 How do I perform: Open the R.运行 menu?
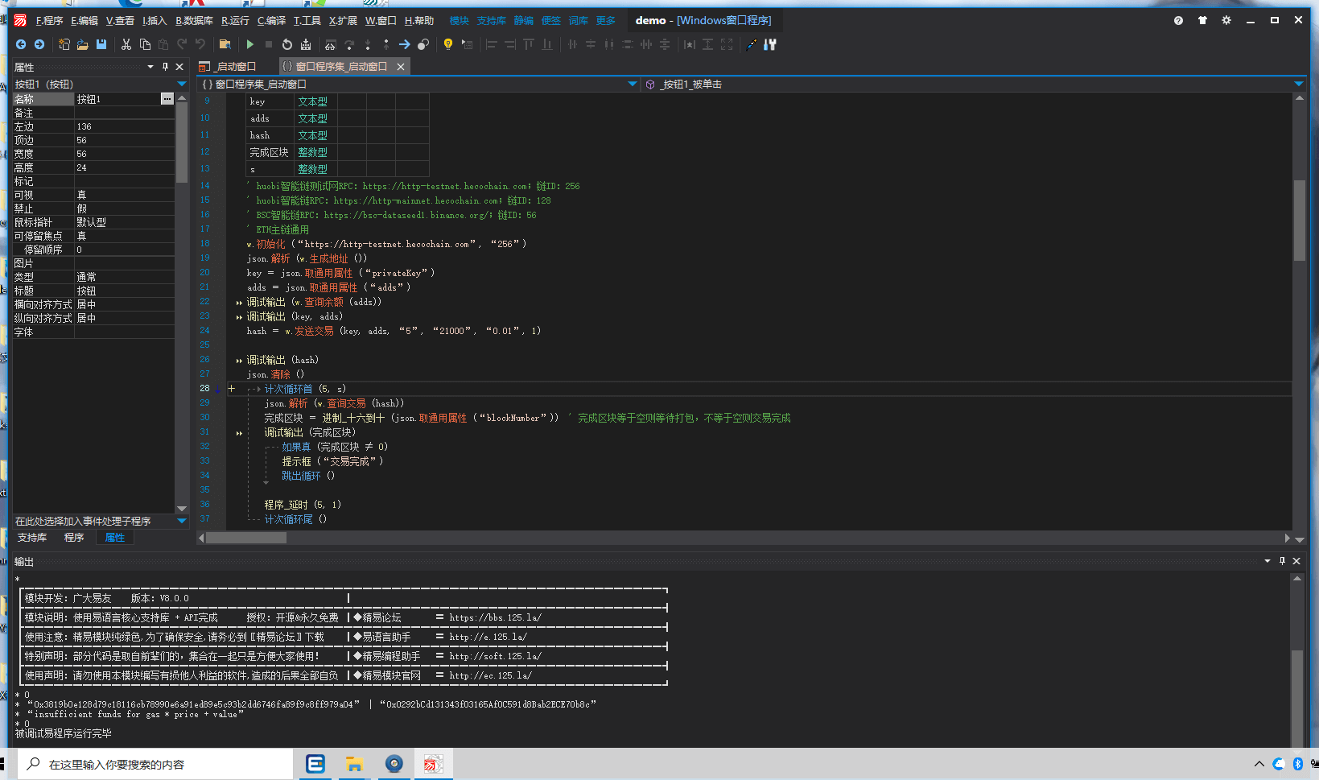point(235,20)
